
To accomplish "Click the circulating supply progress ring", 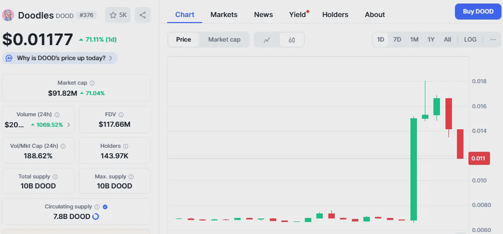I will pos(96,216).
